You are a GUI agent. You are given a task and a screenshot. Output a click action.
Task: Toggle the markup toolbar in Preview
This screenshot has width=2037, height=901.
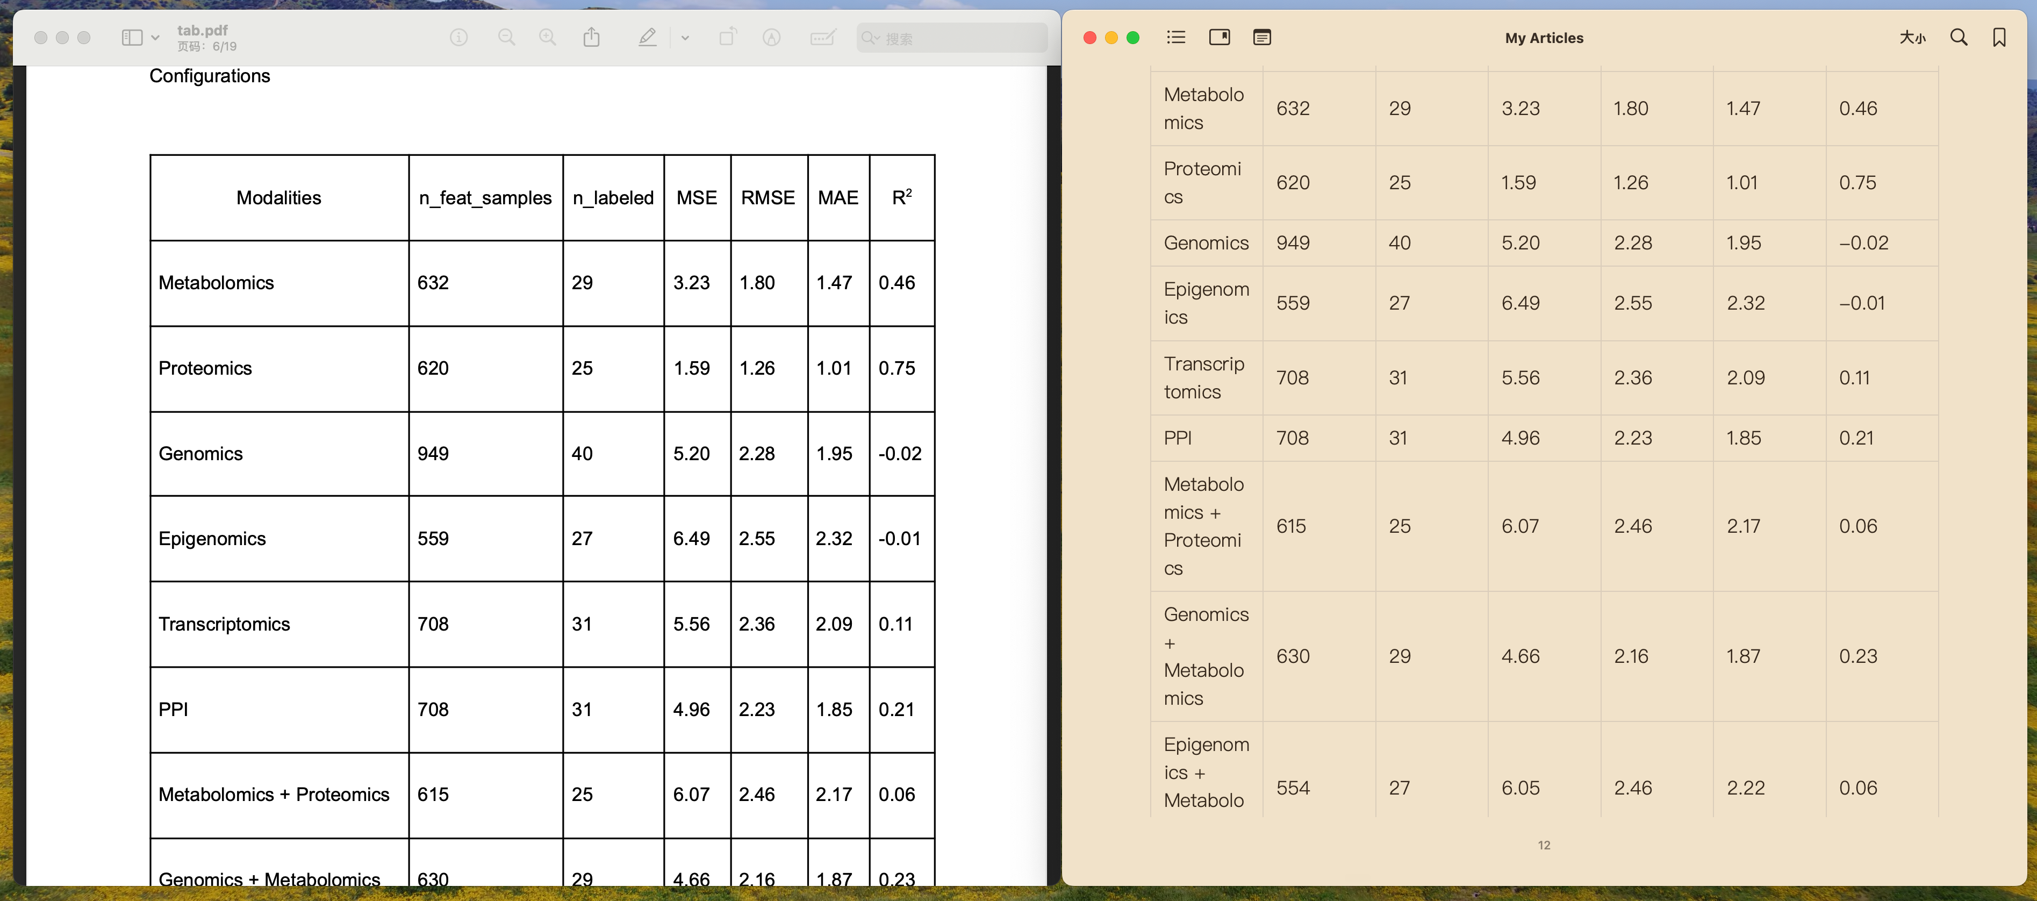pyautogui.click(x=771, y=37)
